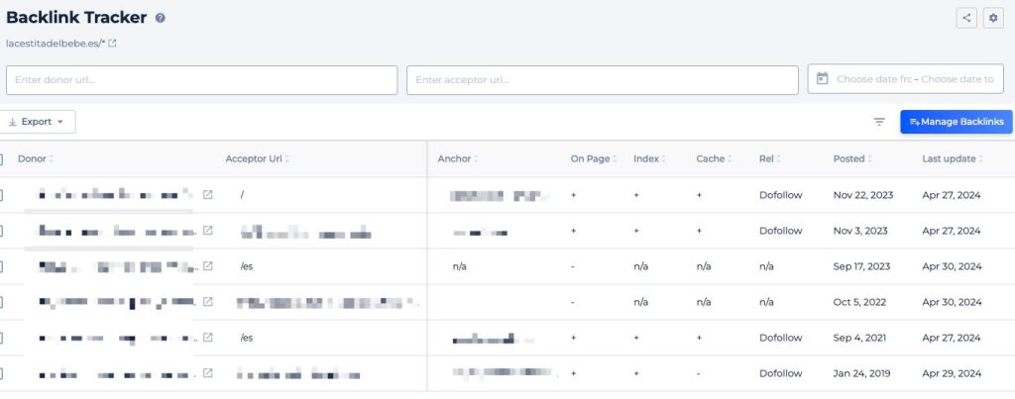Open donor link in Nov 22, 2023 row

tap(207, 195)
